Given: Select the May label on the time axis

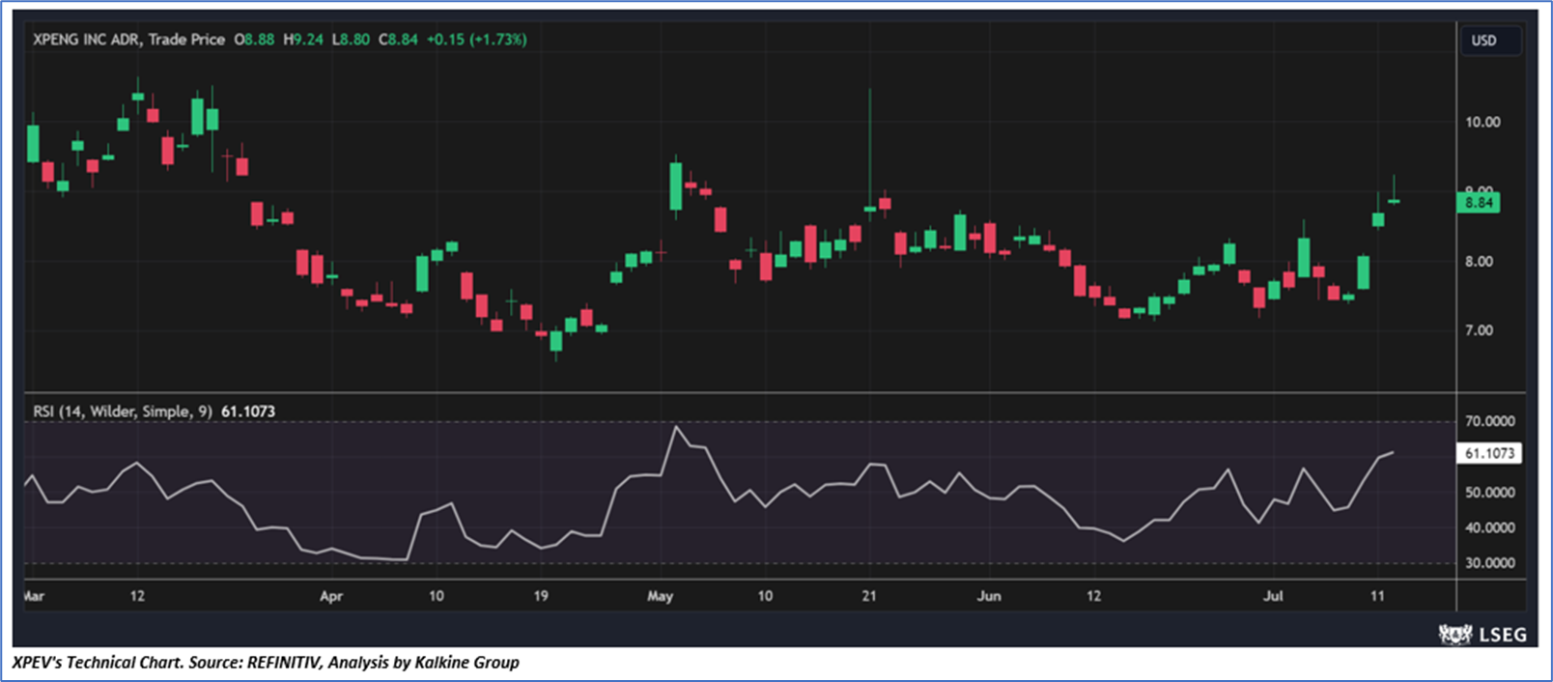Looking at the screenshot, I should pyautogui.click(x=660, y=596).
